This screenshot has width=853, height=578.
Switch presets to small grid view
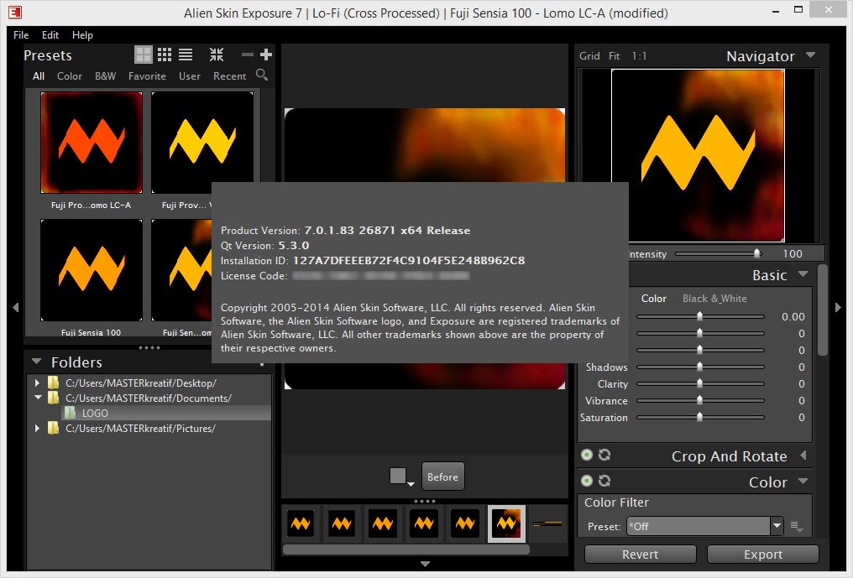(165, 55)
